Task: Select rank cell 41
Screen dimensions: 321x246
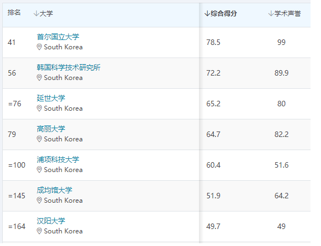Action: click(12, 42)
